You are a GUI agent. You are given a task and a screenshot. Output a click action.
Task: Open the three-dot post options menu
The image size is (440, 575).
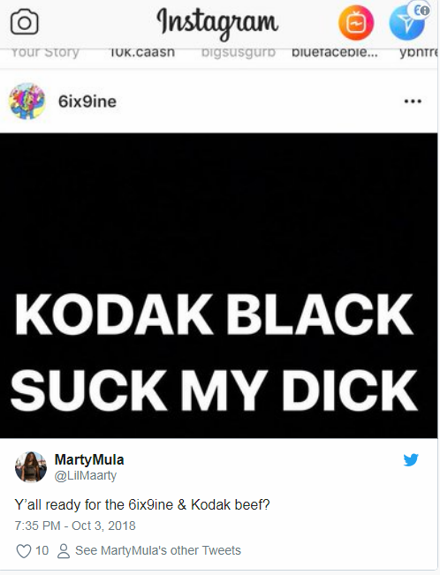coord(413,102)
